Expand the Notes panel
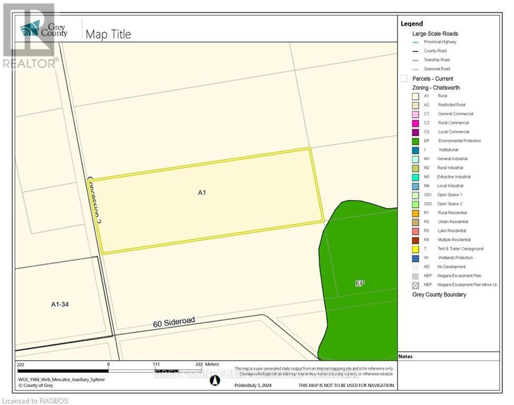 click(406, 356)
